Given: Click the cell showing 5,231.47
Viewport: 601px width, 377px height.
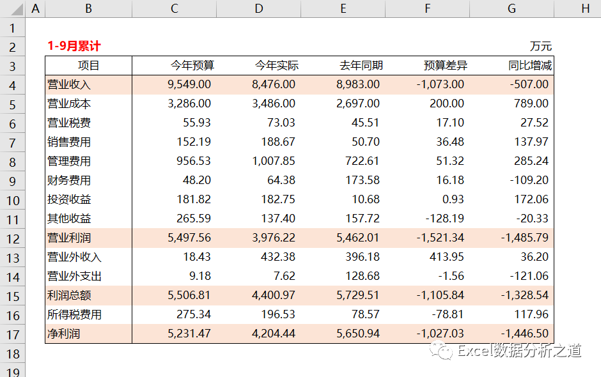Looking at the screenshot, I should pos(175,334).
